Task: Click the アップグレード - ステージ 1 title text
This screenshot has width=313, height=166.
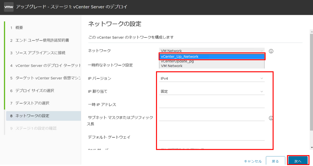Action: (72, 7)
